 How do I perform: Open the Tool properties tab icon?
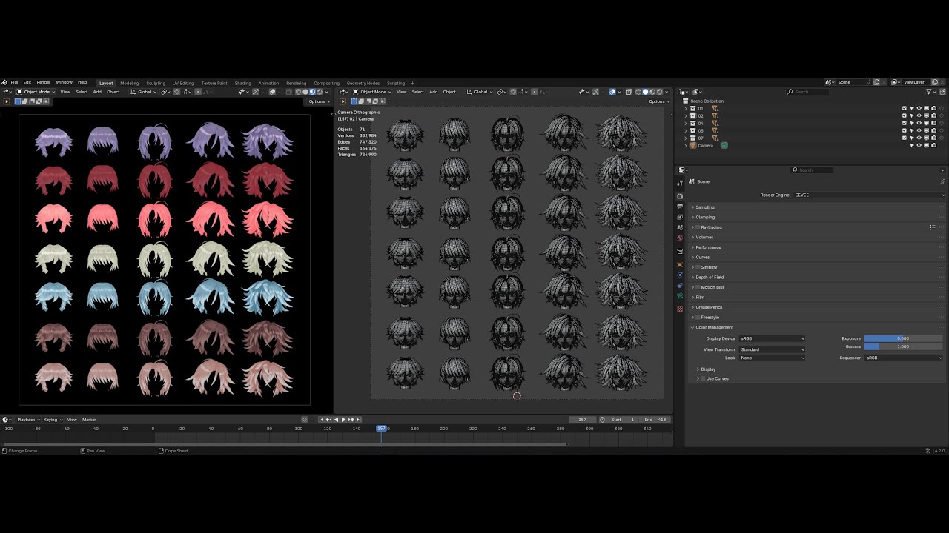tap(680, 183)
